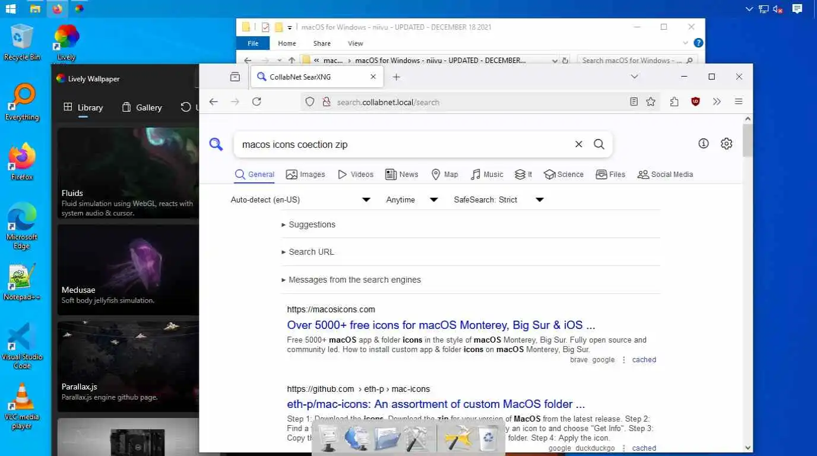Expand the Suggestions section
The image size is (817, 456).
tap(309, 224)
